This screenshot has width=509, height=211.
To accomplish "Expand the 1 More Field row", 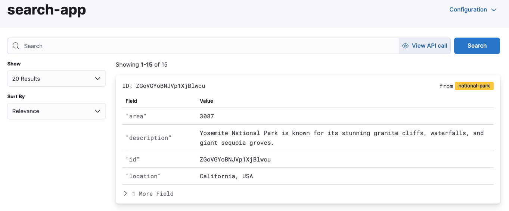I will coord(149,194).
